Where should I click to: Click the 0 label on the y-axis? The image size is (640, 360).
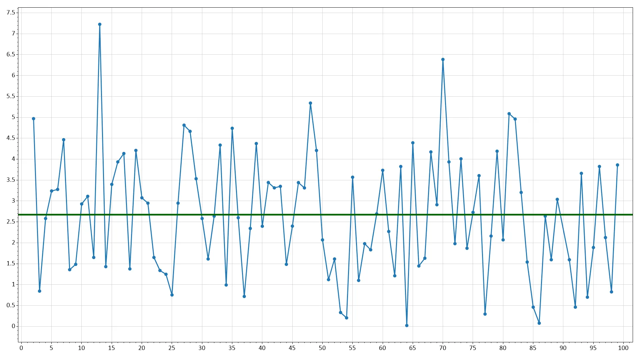coord(13,326)
